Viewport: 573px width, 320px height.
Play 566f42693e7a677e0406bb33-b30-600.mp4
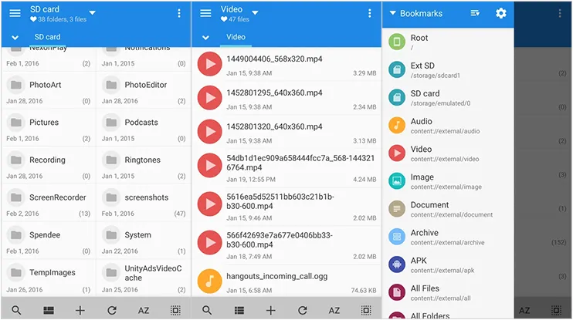pos(286,245)
